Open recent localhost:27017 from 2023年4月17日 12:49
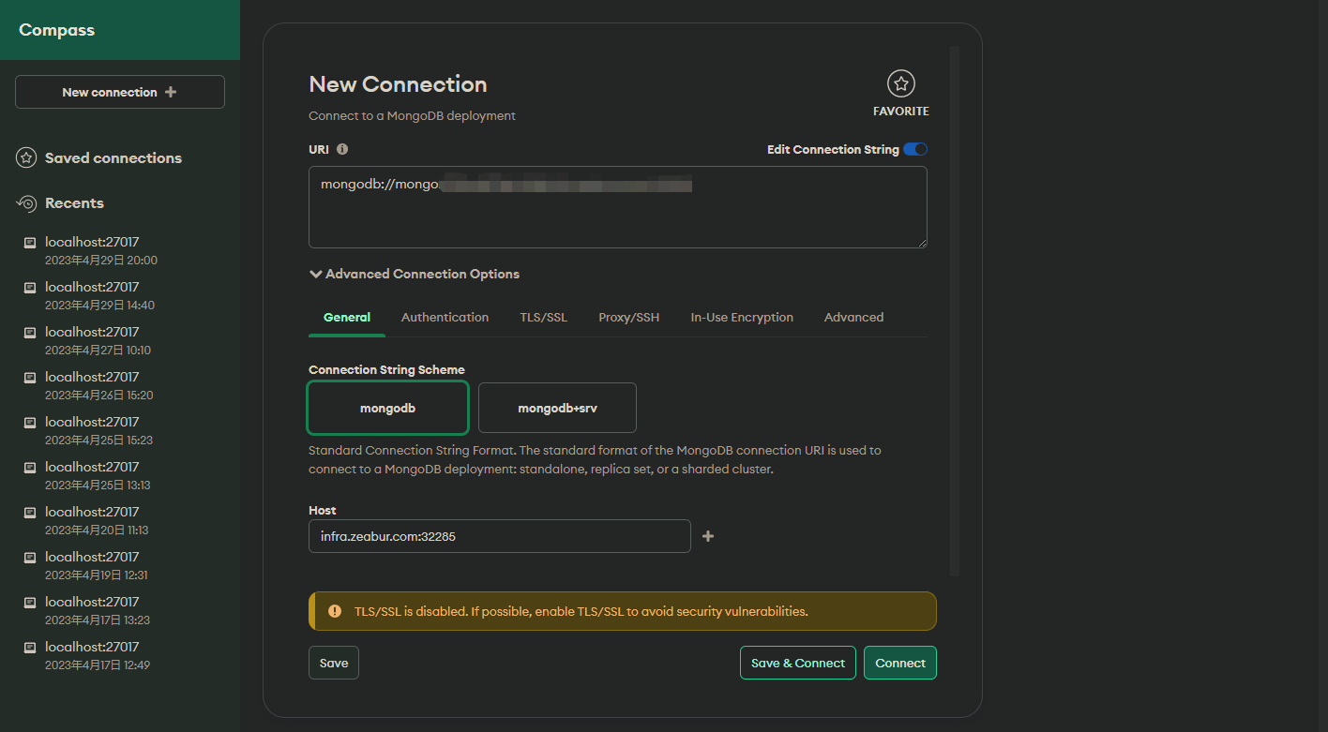This screenshot has height=732, width=1328. (120, 655)
